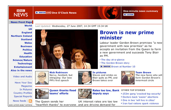
Task: Go to the Education section
Action: (x=26, y=57)
